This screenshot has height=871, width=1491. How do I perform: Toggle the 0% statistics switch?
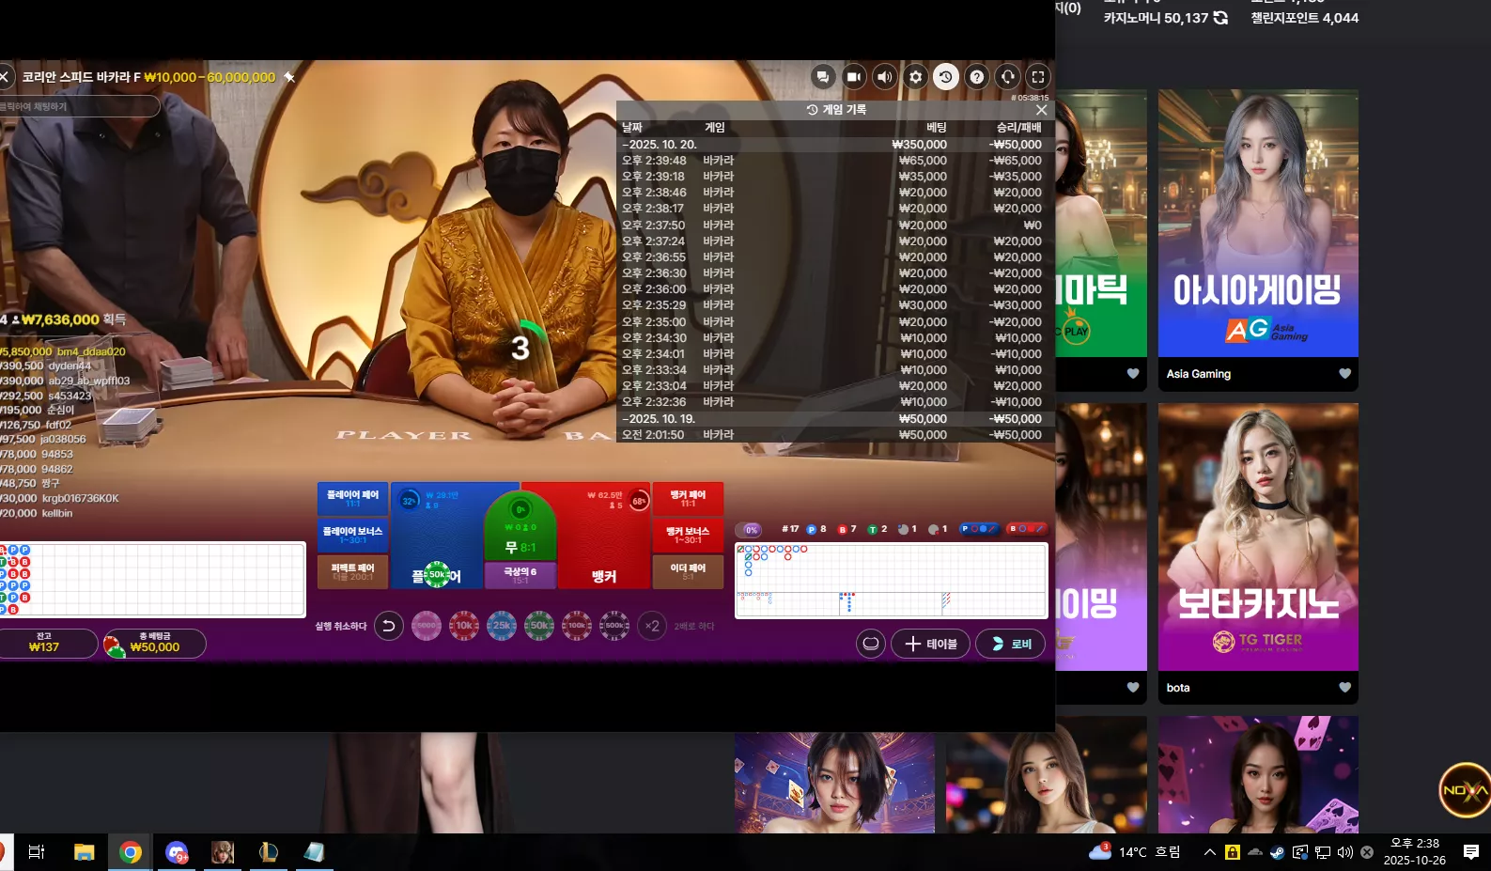tap(749, 530)
